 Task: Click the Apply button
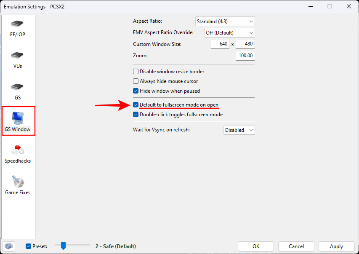[337, 246]
